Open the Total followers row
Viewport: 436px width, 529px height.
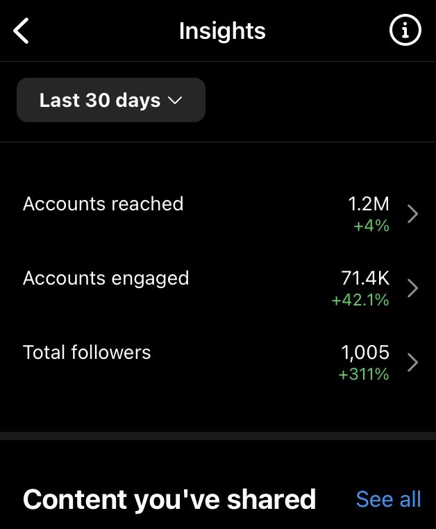(218, 362)
